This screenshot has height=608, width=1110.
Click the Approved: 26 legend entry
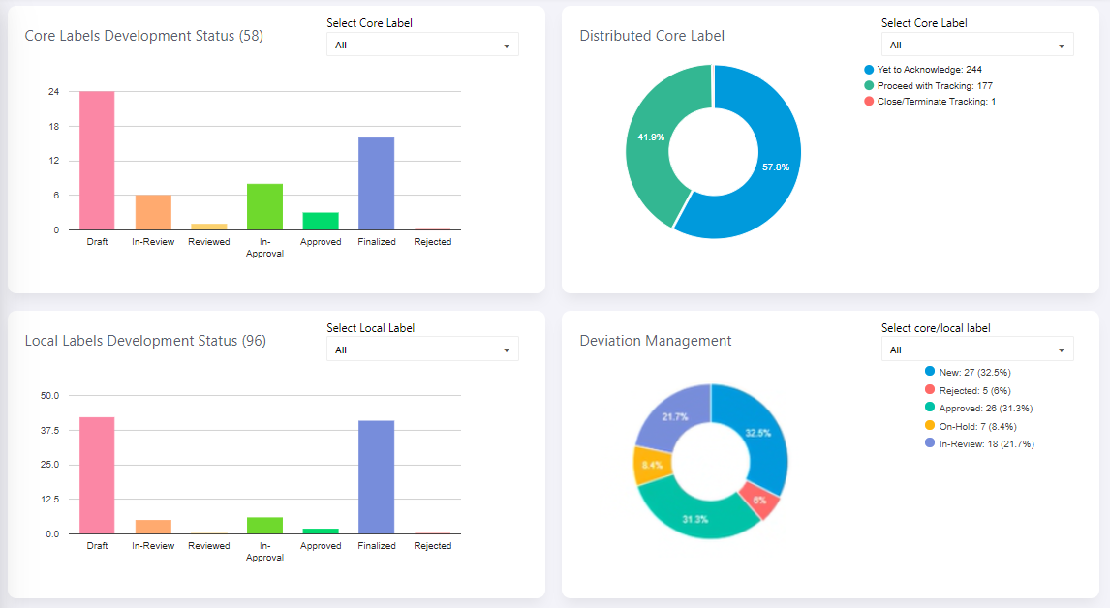pyautogui.click(x=981, y=408)
